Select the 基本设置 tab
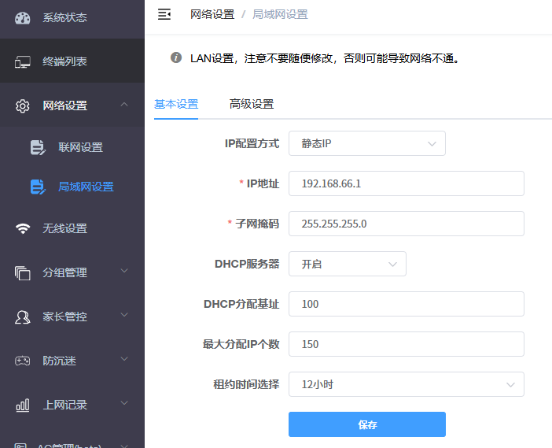Viewport: 552px width, 448px height. pyautogui.click(x=176, y=104)
